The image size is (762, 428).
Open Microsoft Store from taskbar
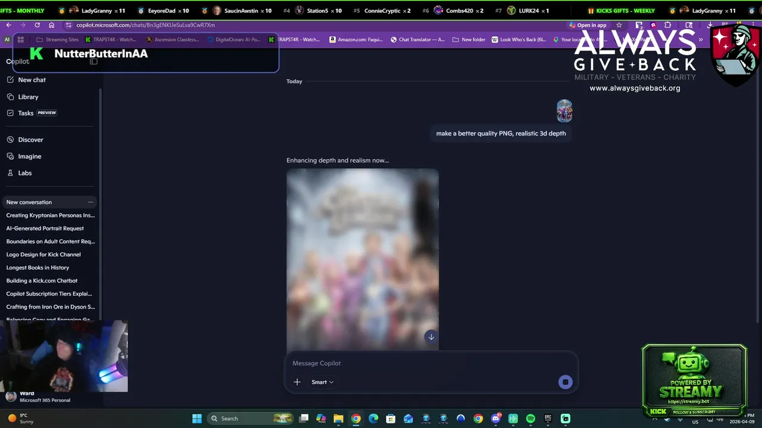[391, 418]
